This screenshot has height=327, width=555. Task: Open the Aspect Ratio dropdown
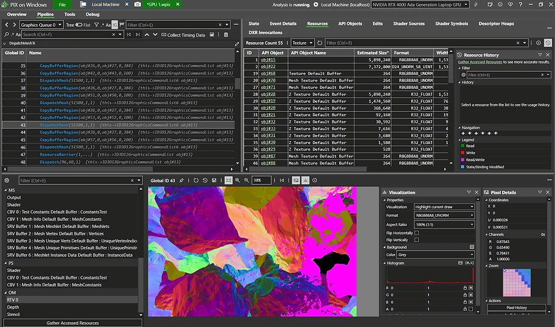[x=444, y=224]
